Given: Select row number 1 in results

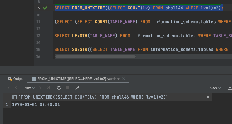Looking at the screenshot, I should pos(7,104).
